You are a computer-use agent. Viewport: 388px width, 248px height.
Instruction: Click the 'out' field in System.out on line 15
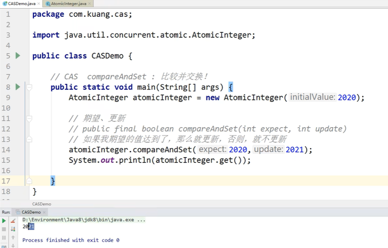tap(107, 160)
